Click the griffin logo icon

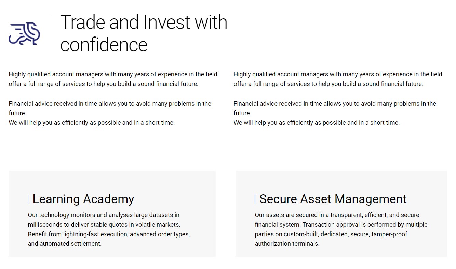click(x=24, y=33)
